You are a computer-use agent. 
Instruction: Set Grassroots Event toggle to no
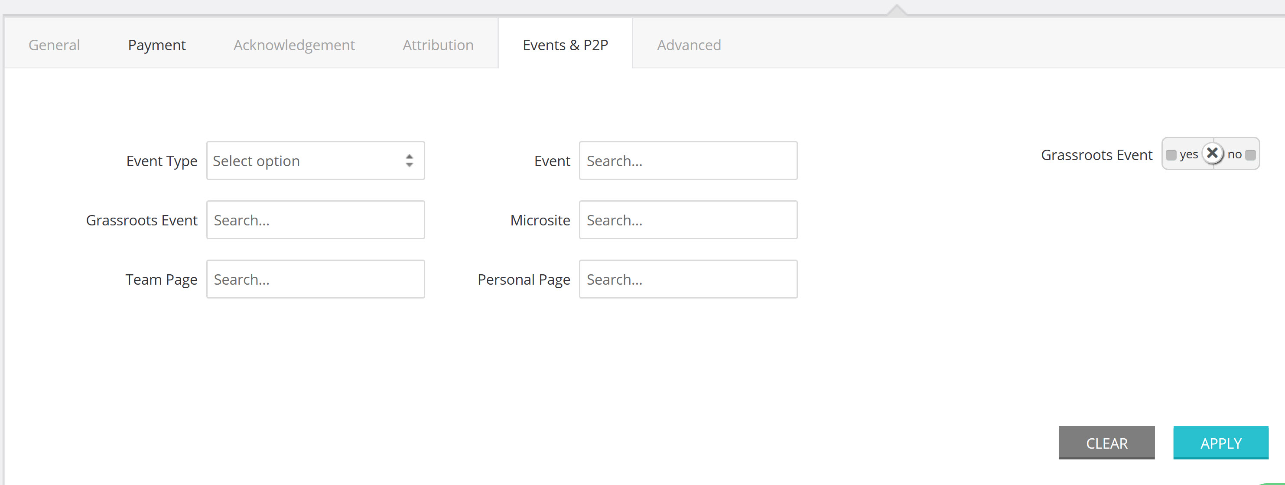point(1242,155)
